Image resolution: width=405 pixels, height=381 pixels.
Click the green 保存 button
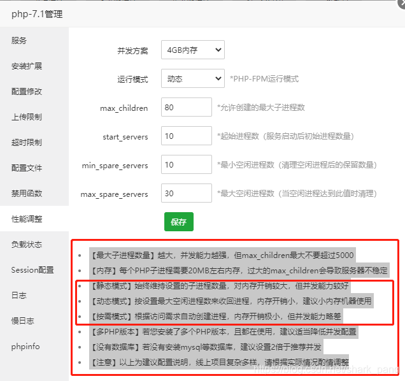[179, 222]
